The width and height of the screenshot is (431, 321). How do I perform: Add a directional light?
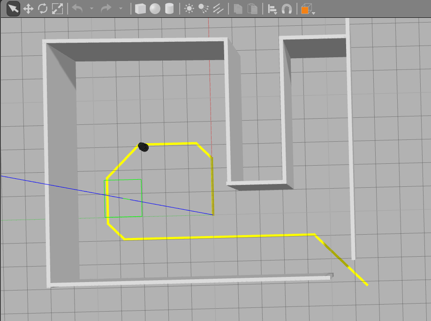click(x=218, y=9)
